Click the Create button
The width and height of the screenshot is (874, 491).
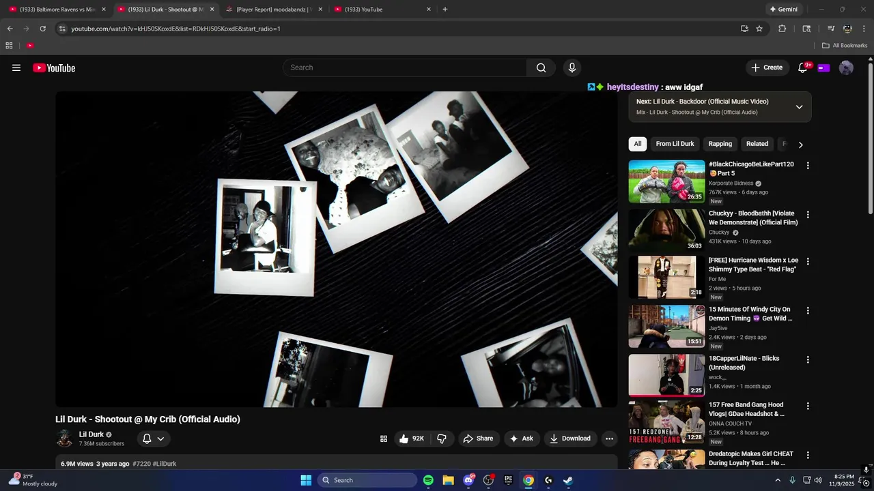767,68
